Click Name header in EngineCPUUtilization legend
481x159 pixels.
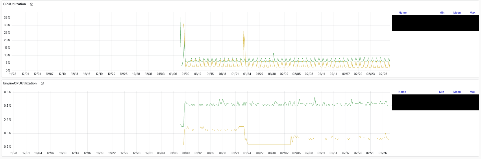(x=402, y=92)
